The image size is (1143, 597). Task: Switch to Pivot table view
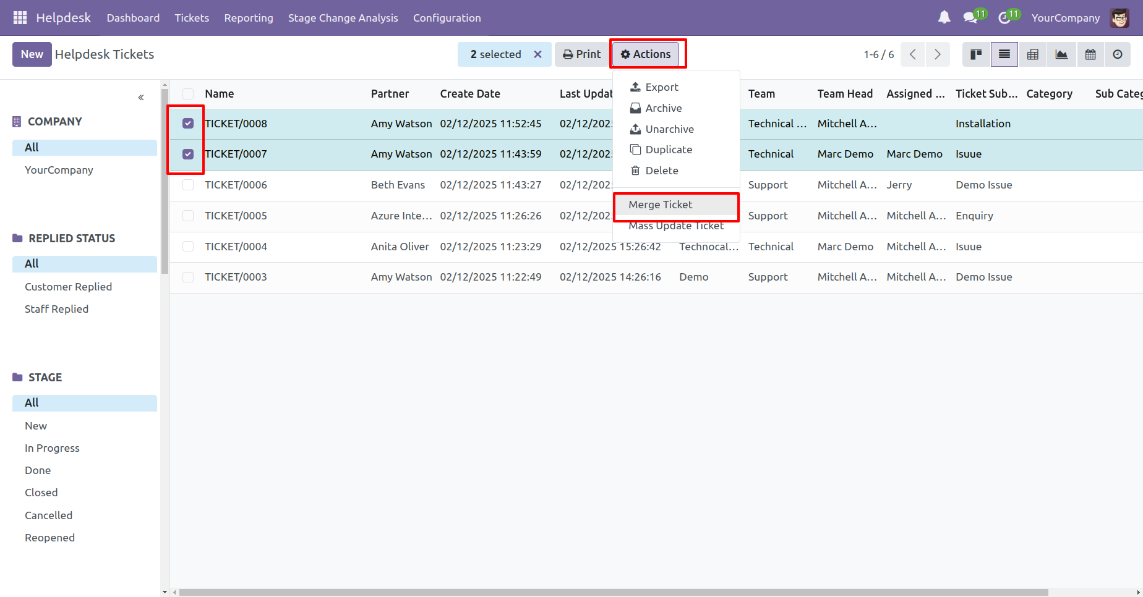1033,54
